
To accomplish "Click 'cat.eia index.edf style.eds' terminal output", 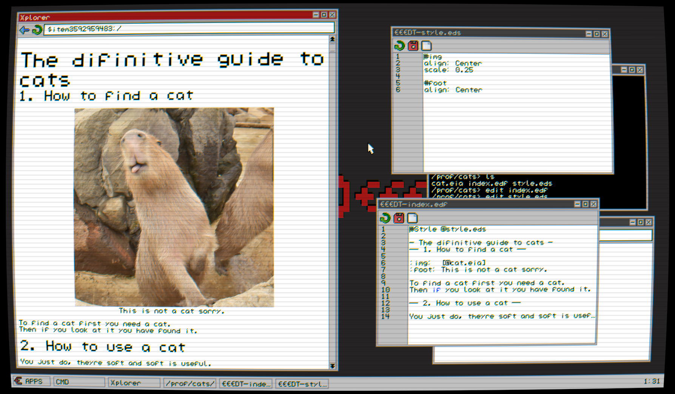I will (492, 184).
